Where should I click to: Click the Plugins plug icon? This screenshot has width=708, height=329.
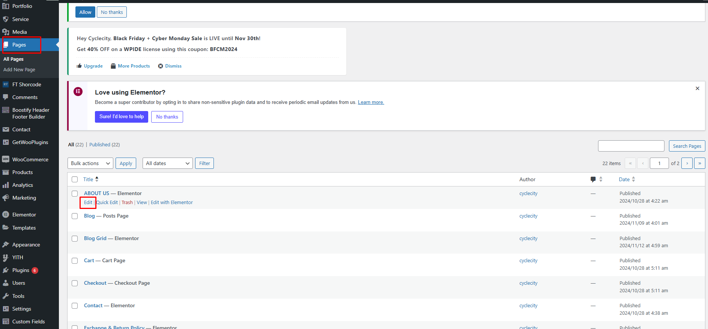coord(6,270)
